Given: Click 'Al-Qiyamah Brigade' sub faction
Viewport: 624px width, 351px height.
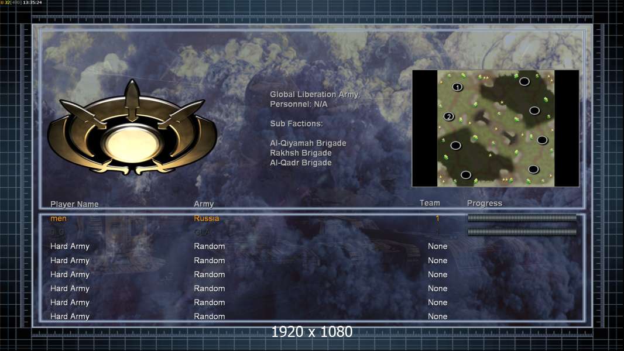Looking at the screenshot, I should coord(308,143).
